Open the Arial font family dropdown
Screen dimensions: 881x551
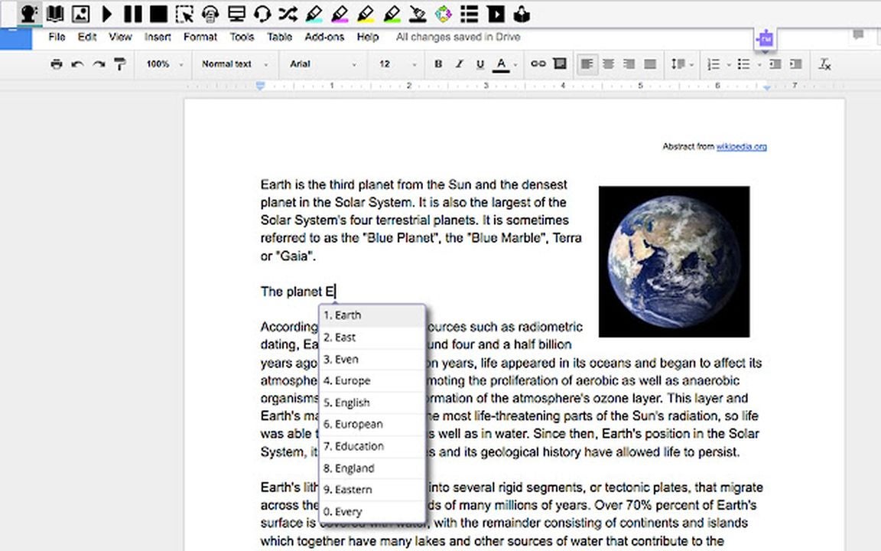coord(321,64)
